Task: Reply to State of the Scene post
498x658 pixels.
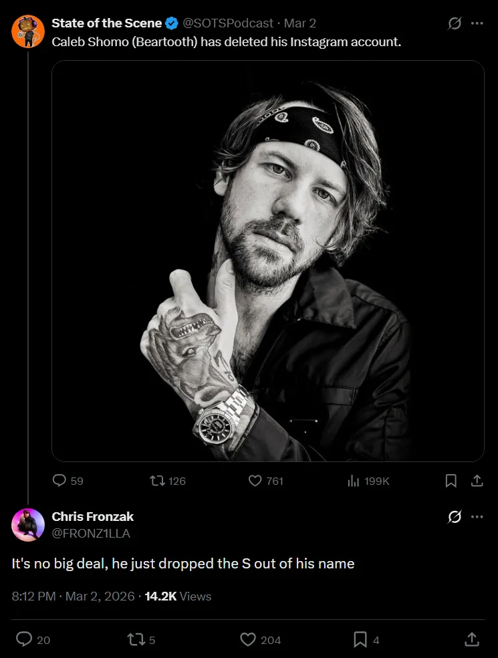Action: (x=59, y=481)
